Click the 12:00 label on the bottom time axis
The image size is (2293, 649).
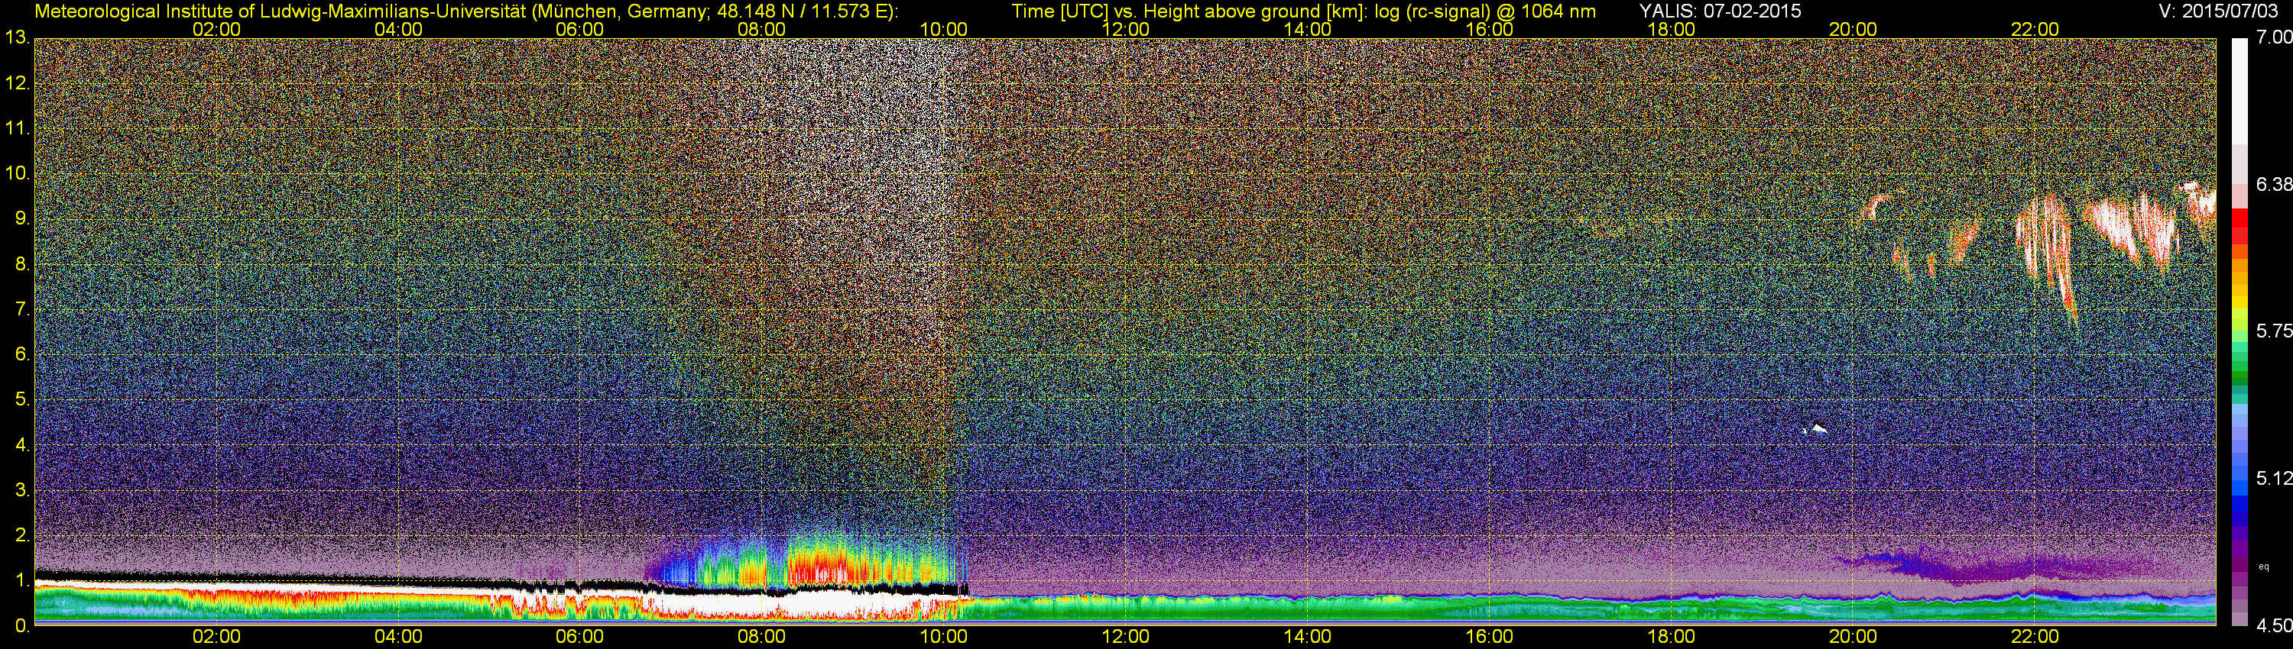coord(1125,637)
